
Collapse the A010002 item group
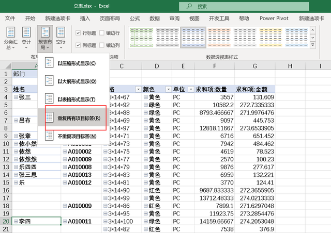tap(65, 152)
